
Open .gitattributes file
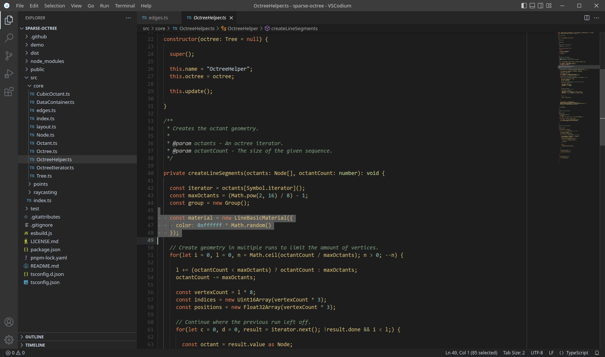[x=78, y=217]
